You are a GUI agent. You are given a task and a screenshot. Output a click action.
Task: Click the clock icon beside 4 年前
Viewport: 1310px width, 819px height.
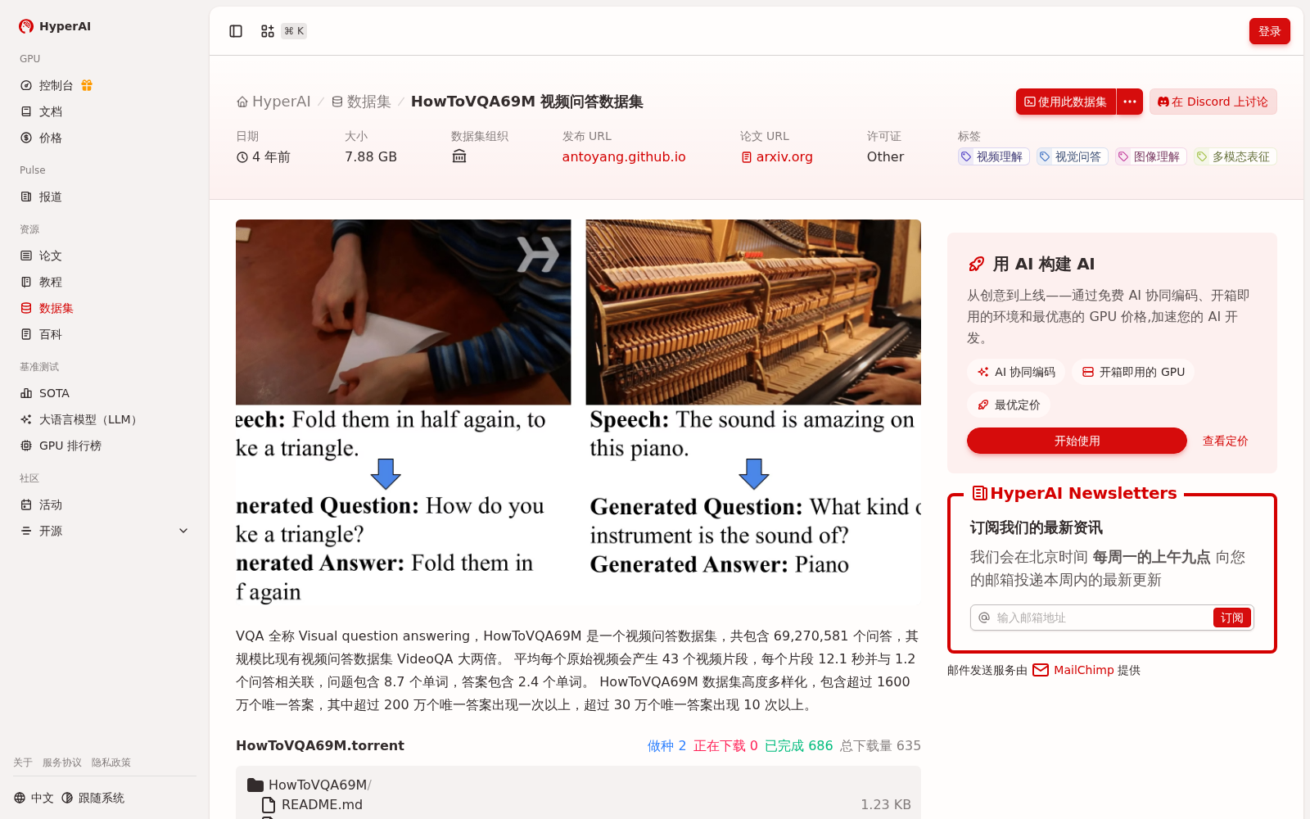click(242, 157)
